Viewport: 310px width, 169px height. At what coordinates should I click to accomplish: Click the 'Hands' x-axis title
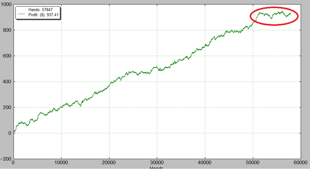[x=157, y=168]
